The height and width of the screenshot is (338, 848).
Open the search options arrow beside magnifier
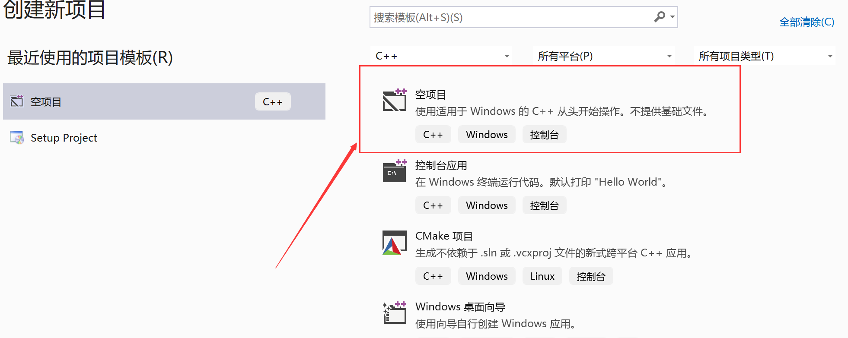tap(673, 17)
